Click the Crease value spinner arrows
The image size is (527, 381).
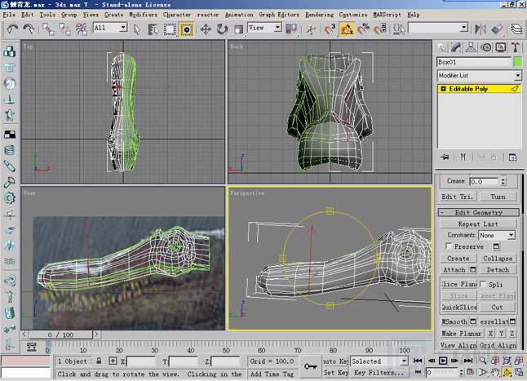(503, 182)
